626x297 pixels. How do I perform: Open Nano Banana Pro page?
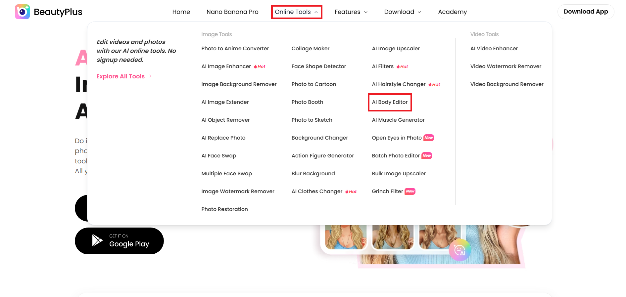tap(232, 12)
